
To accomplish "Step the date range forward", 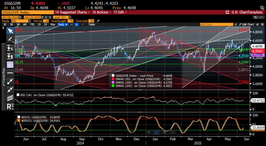I will point(50,17).
